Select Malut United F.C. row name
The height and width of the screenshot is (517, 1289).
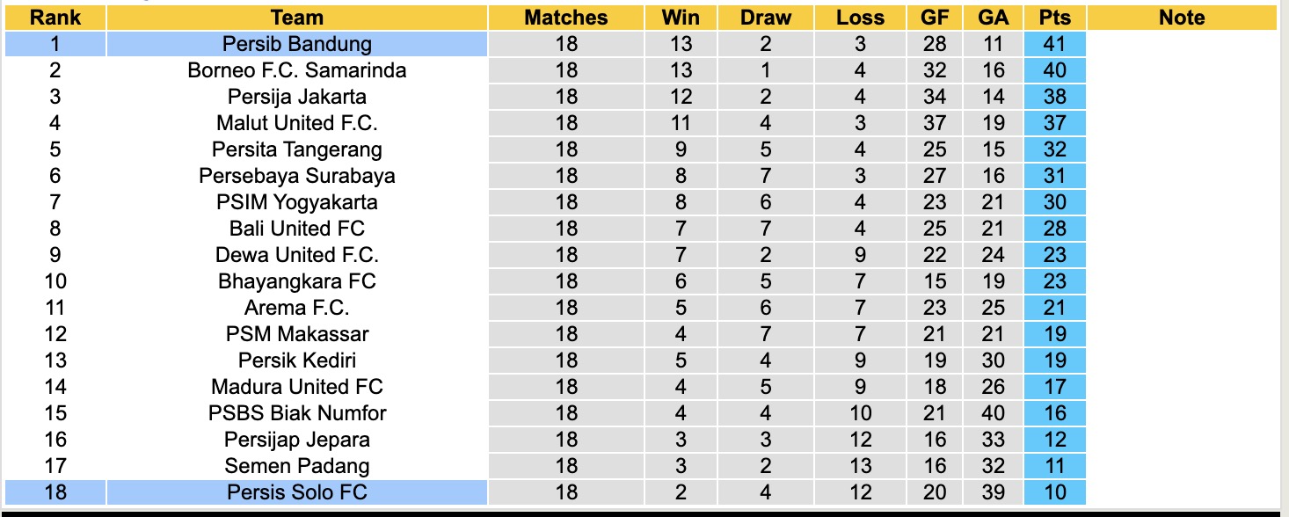click(x=297, y=123)
